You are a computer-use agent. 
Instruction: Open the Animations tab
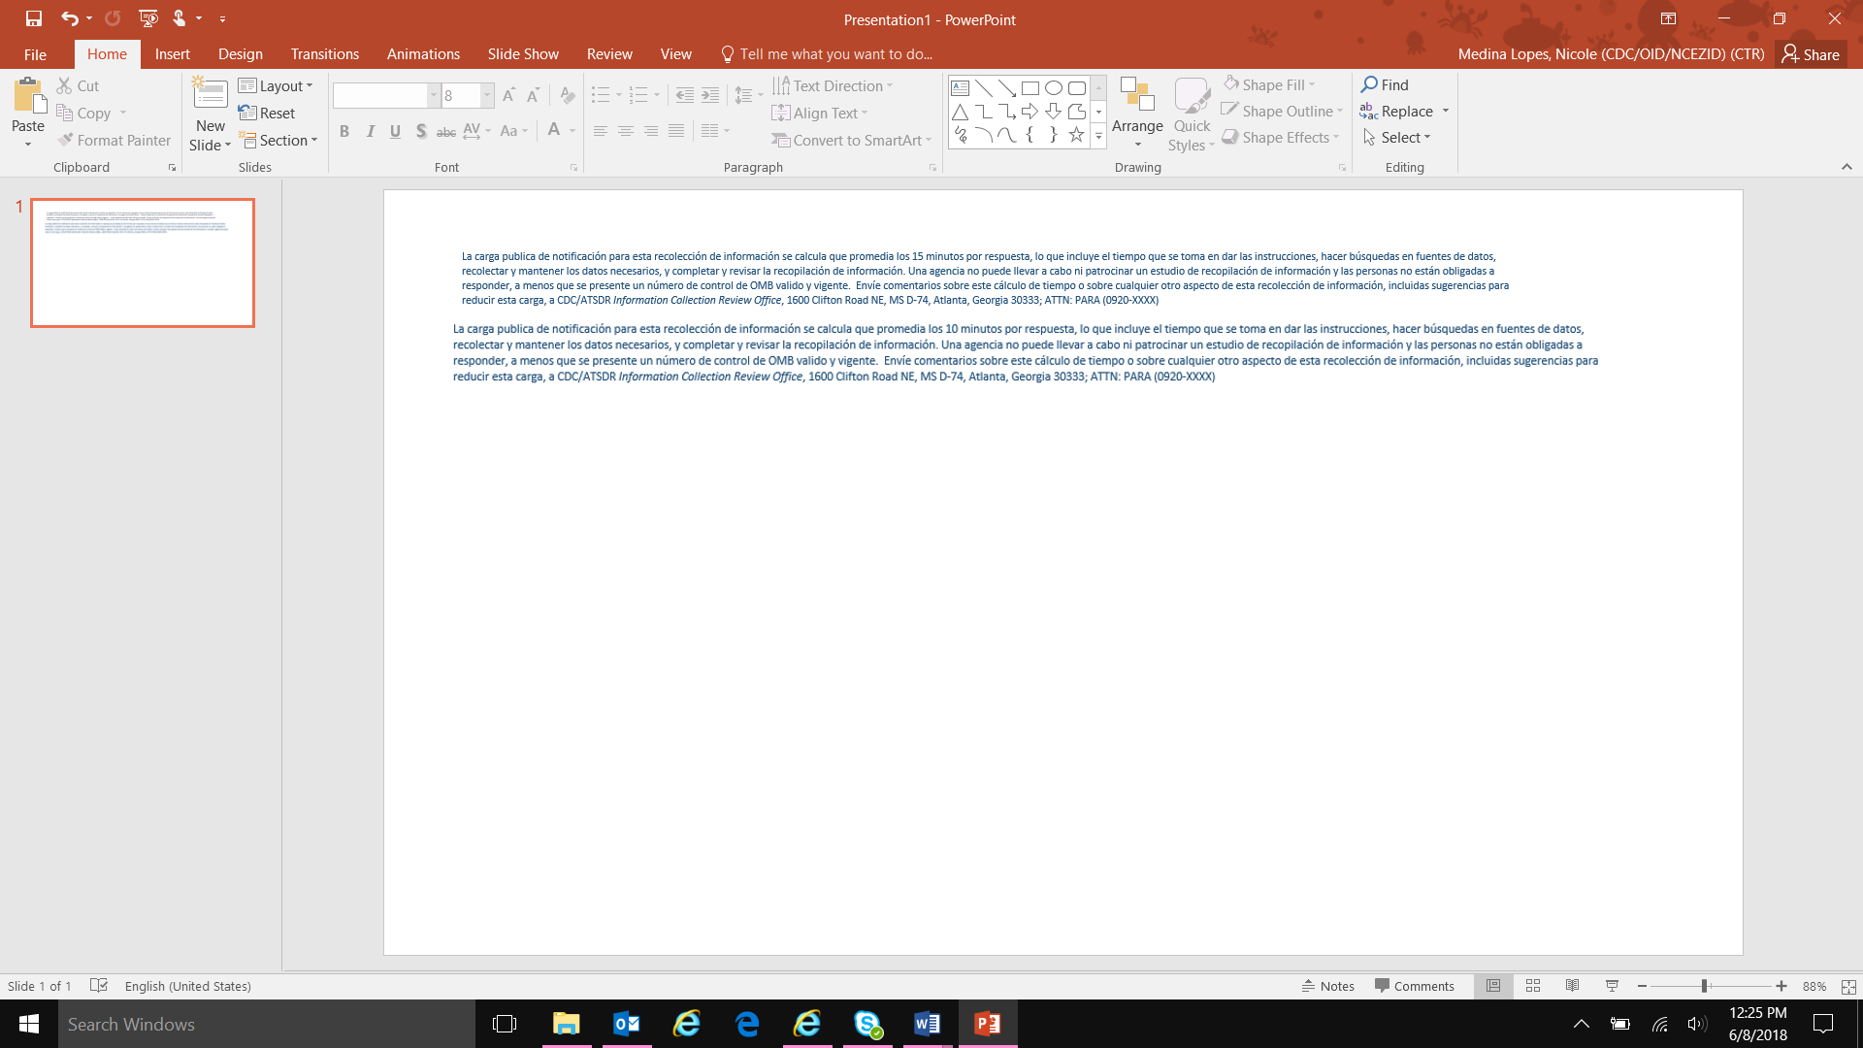click(x=423, y=54)
